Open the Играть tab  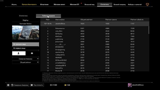[x=14, y=4]
